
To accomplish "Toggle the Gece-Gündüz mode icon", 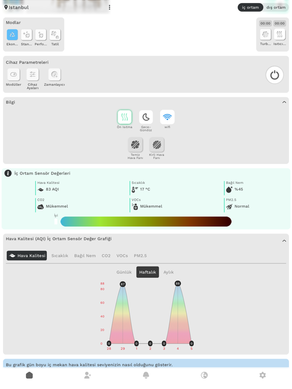I will 146,117.
